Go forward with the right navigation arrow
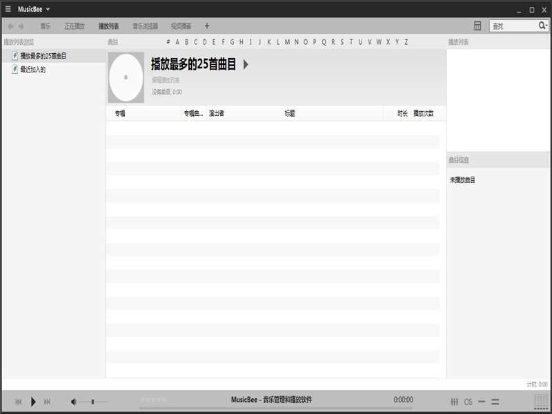Viewport: 552px width, 414px height. (21, 26)
